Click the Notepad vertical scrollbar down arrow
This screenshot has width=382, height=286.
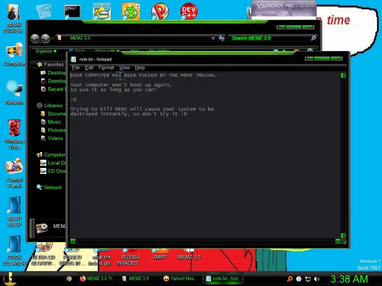(x=343, y=235)
